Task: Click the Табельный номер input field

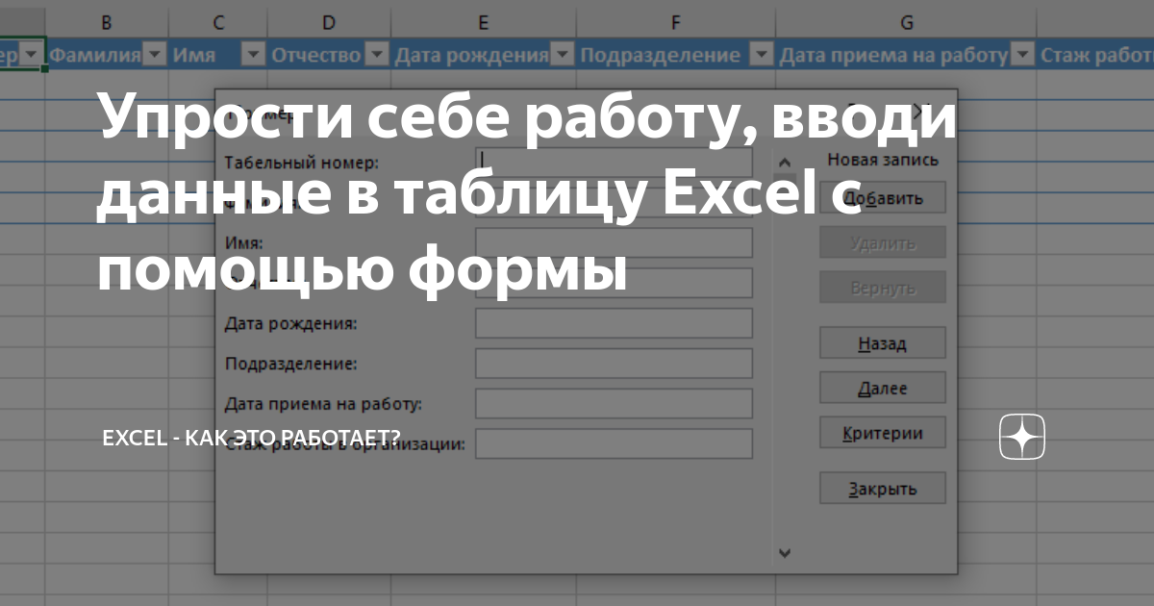Action: point(613,162)
